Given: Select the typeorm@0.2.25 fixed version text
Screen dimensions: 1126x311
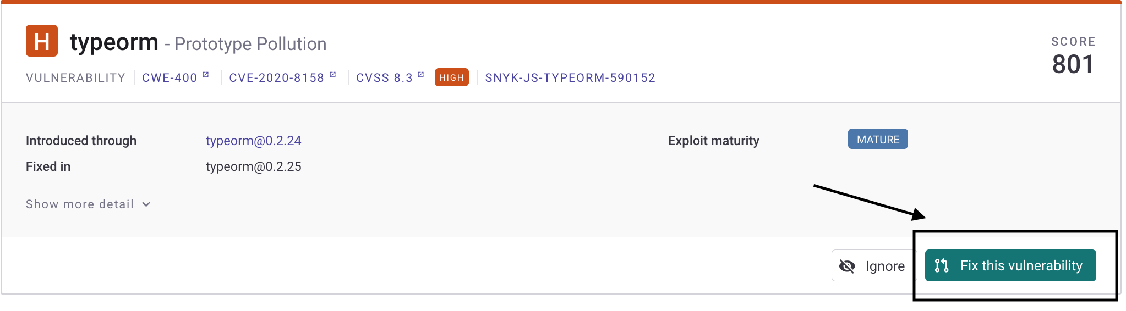Looking at the screenshot, I should click(x=254, y=166).
